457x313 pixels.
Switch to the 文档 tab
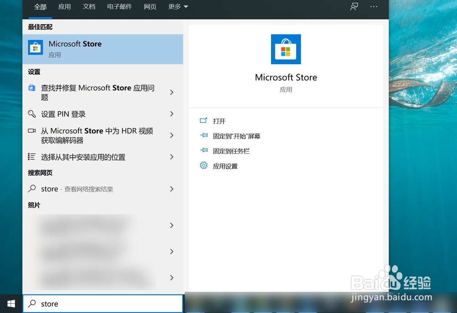pyautogui.click(x=89, y=7)
